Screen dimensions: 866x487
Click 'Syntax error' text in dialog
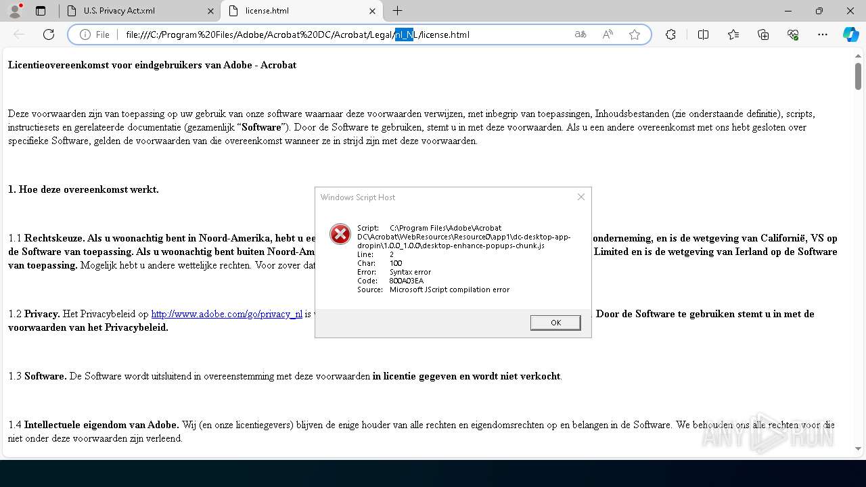pos(410,272)
